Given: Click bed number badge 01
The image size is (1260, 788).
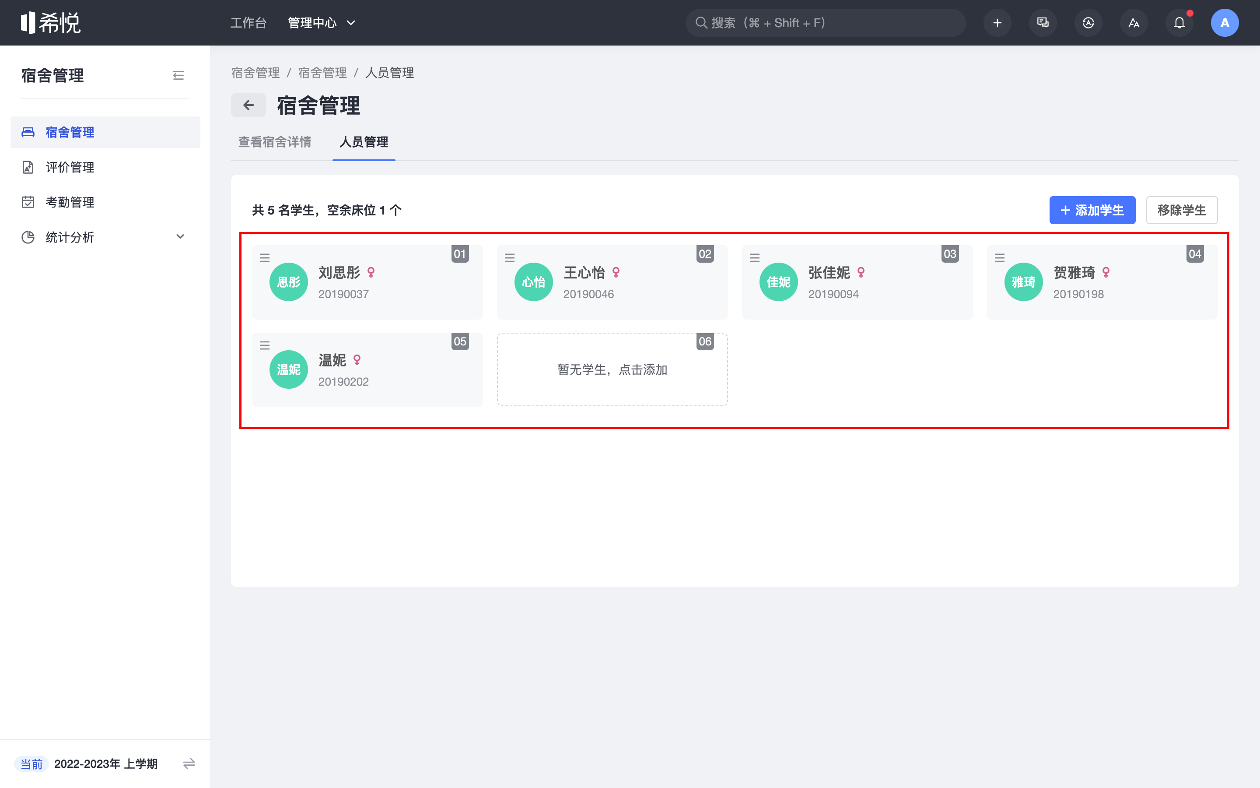Looking at the screenshot, I should [x=460, y=254].
